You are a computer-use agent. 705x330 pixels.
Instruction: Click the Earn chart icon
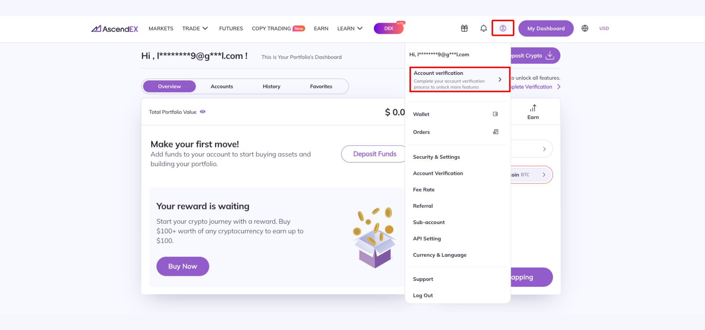(533, 108)
